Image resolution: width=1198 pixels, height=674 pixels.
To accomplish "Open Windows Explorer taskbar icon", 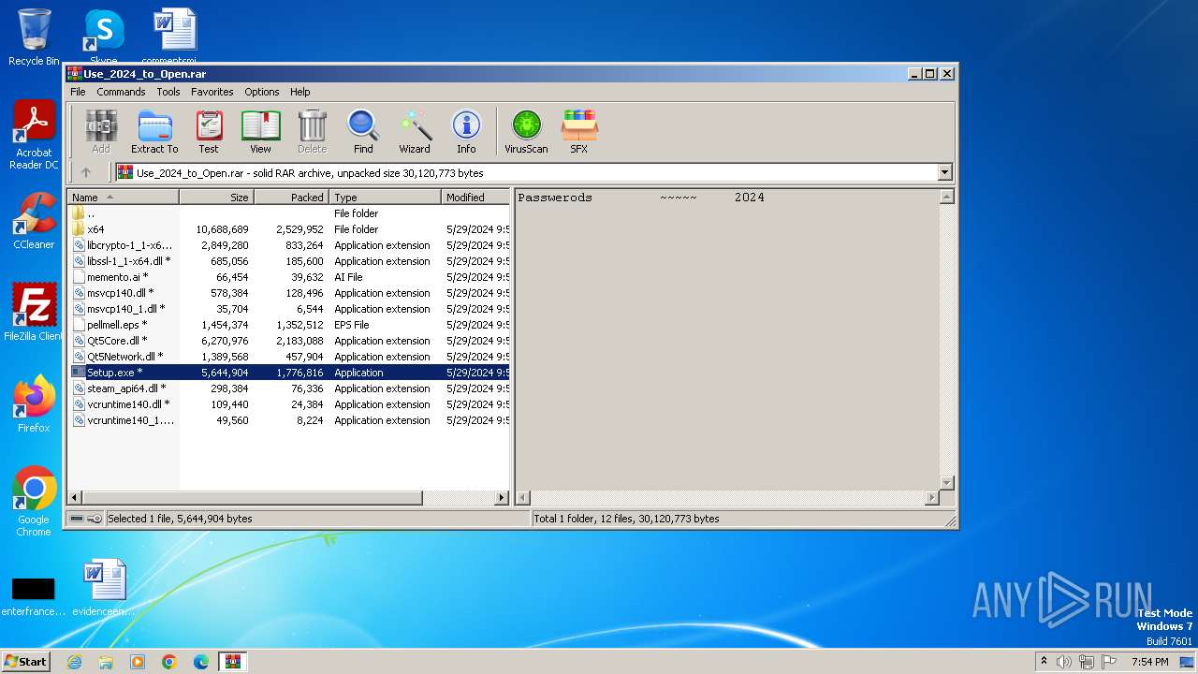I will pos(106,662).
